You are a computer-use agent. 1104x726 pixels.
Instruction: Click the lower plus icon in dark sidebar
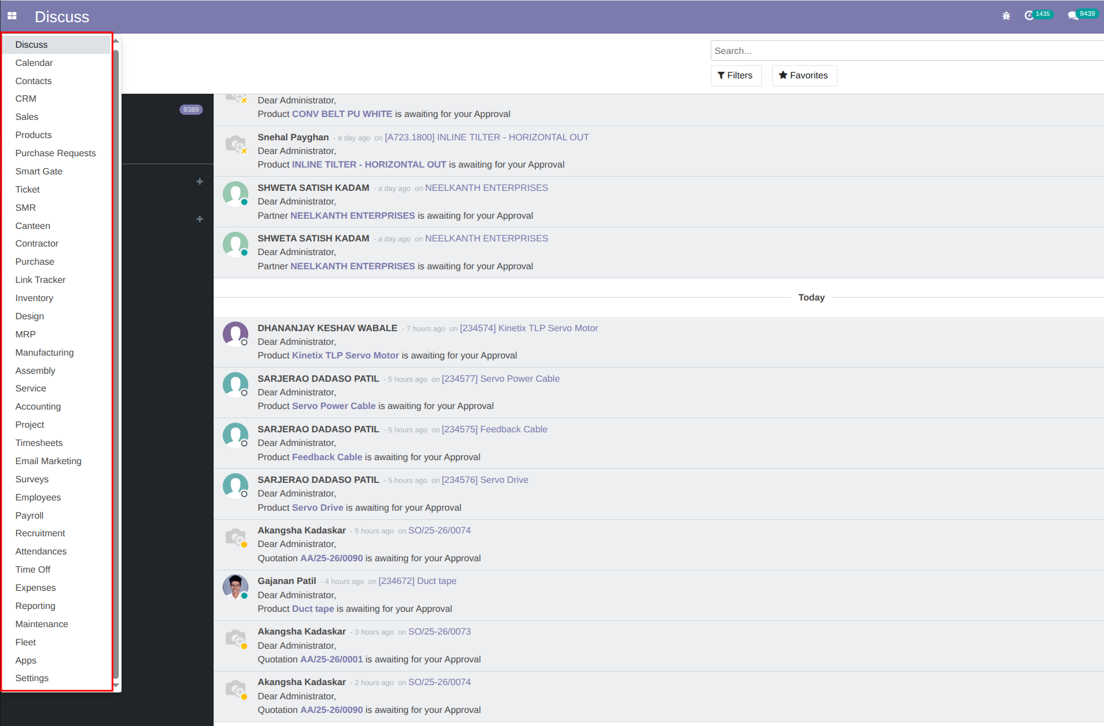[x=199, y=219]
